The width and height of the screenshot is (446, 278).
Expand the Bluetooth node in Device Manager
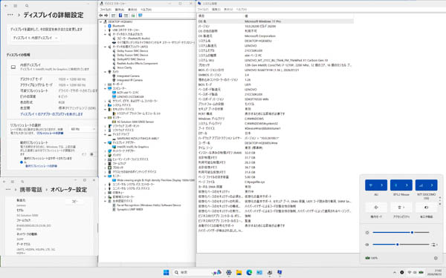[x=106, y=26]
